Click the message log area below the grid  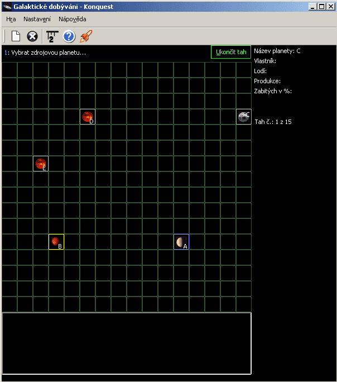pyautogui.click(x=127, y=343)
